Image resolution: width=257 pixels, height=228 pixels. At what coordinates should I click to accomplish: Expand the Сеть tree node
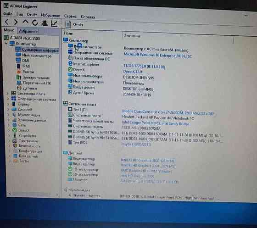9,125
